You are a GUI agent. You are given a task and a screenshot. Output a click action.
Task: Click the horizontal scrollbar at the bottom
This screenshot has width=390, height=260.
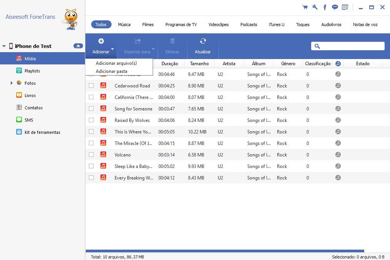225,251
